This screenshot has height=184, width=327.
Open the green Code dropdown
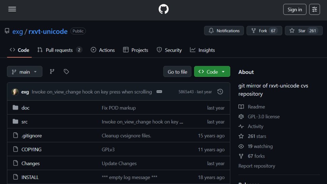pos(212,72)
